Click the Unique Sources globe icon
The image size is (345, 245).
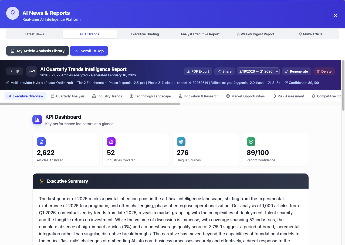[x=181, y=142]
